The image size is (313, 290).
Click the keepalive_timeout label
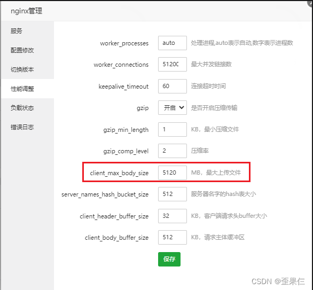pyautogui.click(x=123, y=87)
